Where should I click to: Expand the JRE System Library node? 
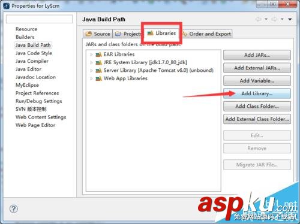point(91,62)
